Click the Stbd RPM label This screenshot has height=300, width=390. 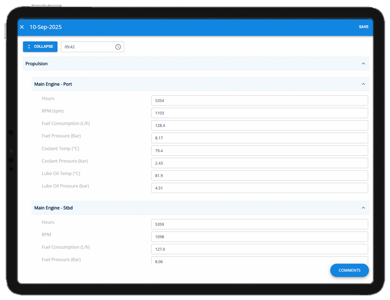(x=46, y=235)
